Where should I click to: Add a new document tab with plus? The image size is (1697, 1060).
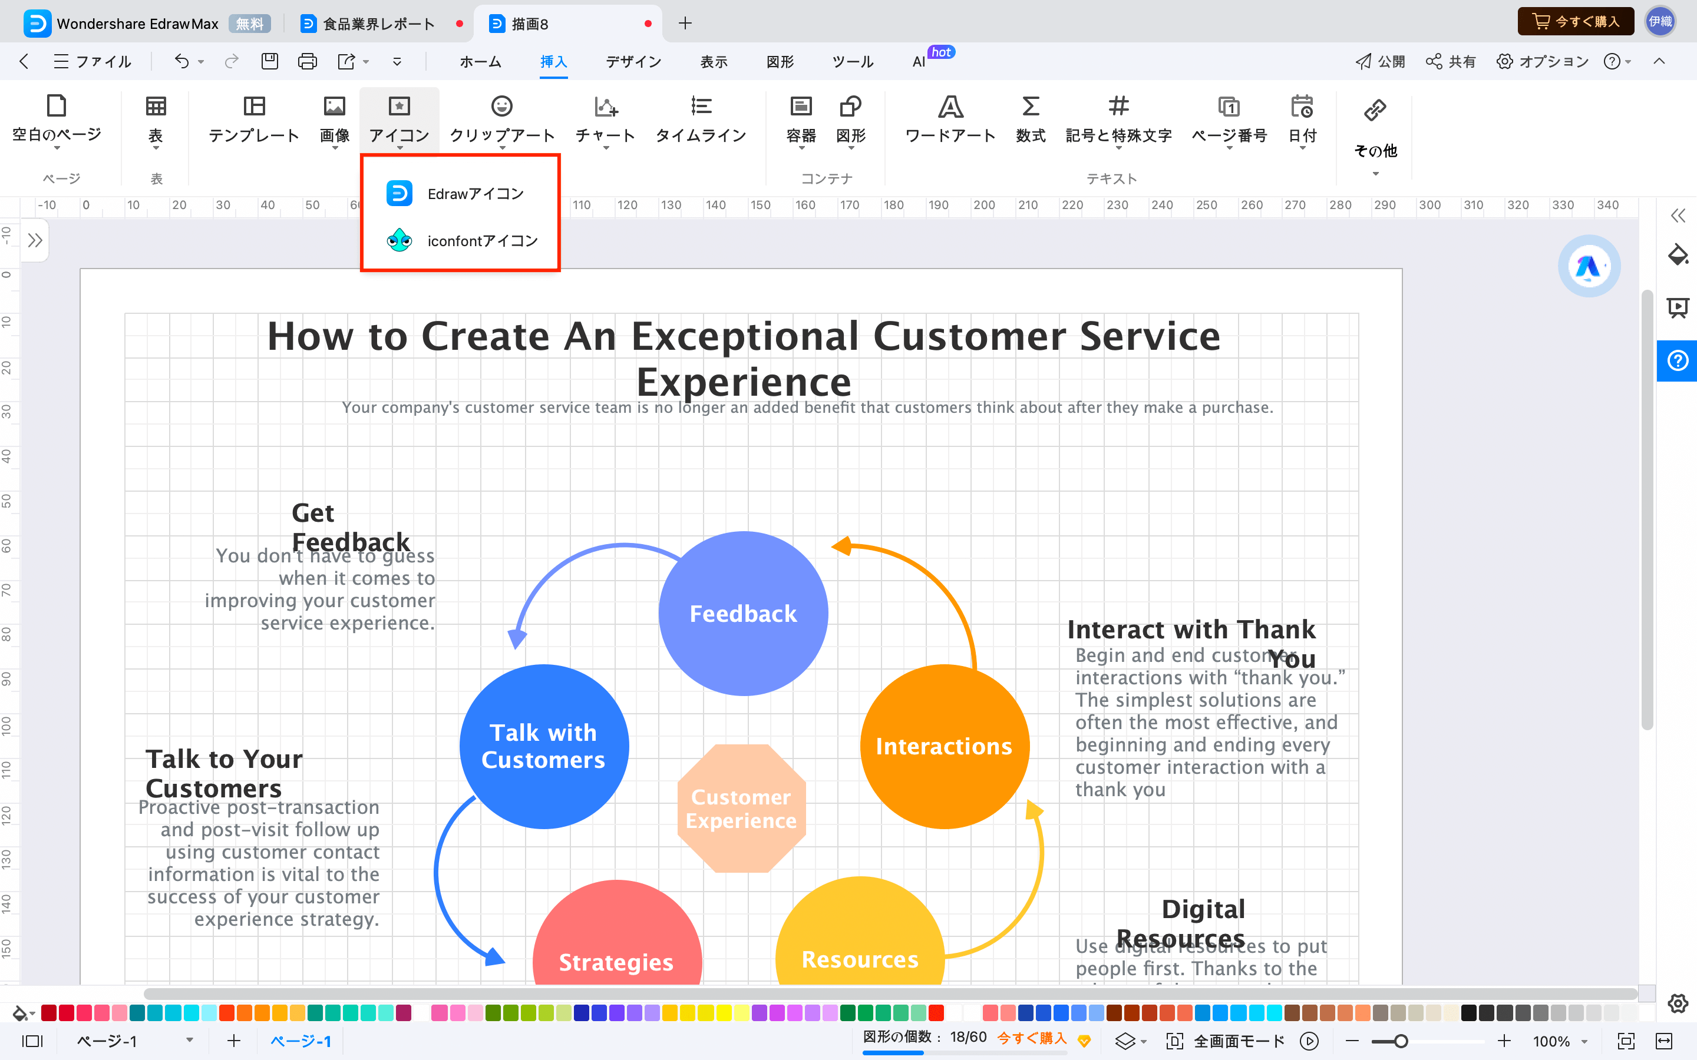[685, 23]
